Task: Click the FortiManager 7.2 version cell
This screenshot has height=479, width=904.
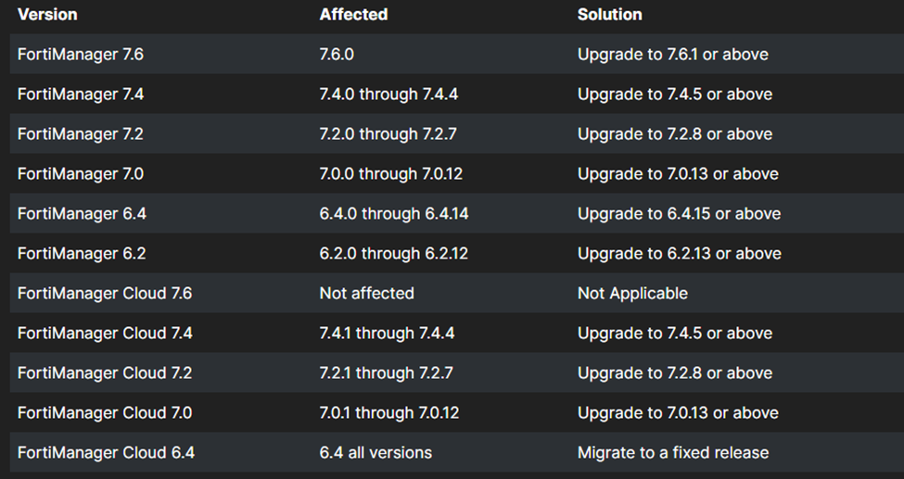Action: click(x=80, y=133)
